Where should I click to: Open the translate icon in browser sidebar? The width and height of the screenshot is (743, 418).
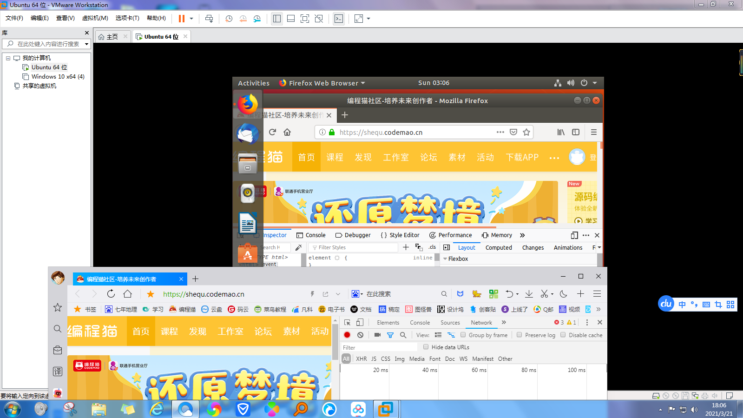click(x=58, y=371)
